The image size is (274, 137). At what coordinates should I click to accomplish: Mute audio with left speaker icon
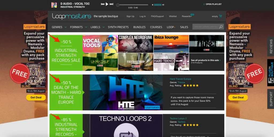(153, 5)
